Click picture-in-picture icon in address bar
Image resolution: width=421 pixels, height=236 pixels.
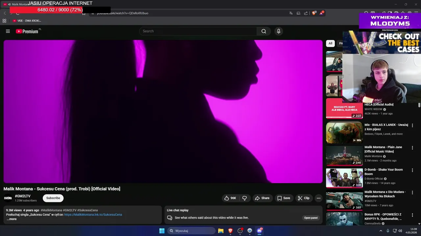tap(298, 13)
